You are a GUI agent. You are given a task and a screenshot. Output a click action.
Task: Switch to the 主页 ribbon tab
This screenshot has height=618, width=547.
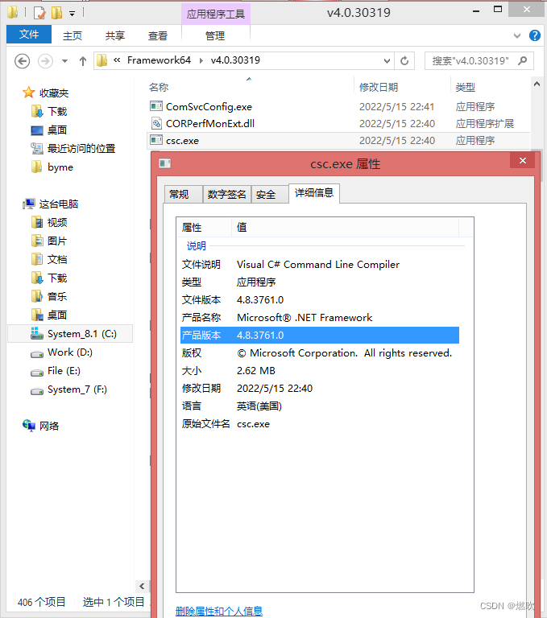coord(73,36)
